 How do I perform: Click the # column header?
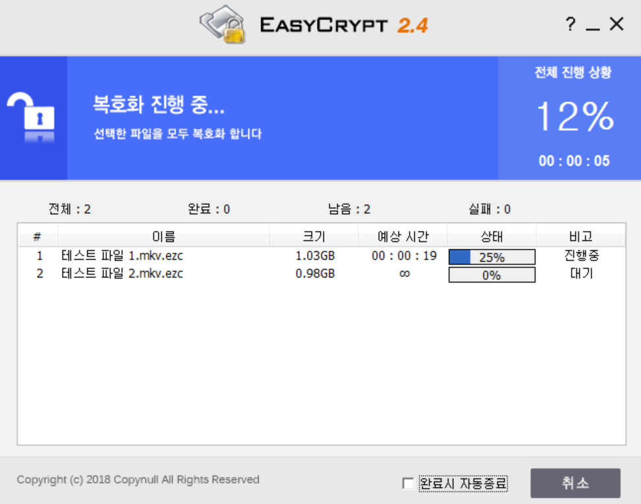(x=37, y=237)
